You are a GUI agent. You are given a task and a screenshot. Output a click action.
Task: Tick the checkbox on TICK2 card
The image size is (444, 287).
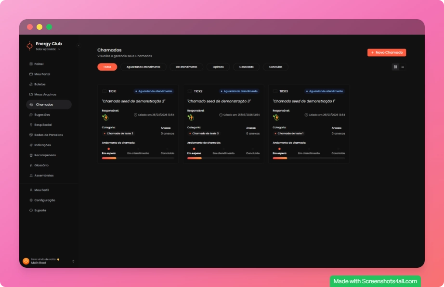190,91
